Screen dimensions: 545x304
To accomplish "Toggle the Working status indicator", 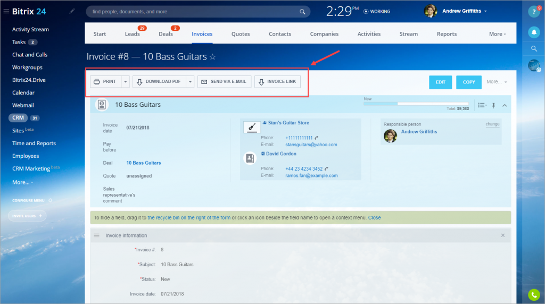I will [377, 12].
